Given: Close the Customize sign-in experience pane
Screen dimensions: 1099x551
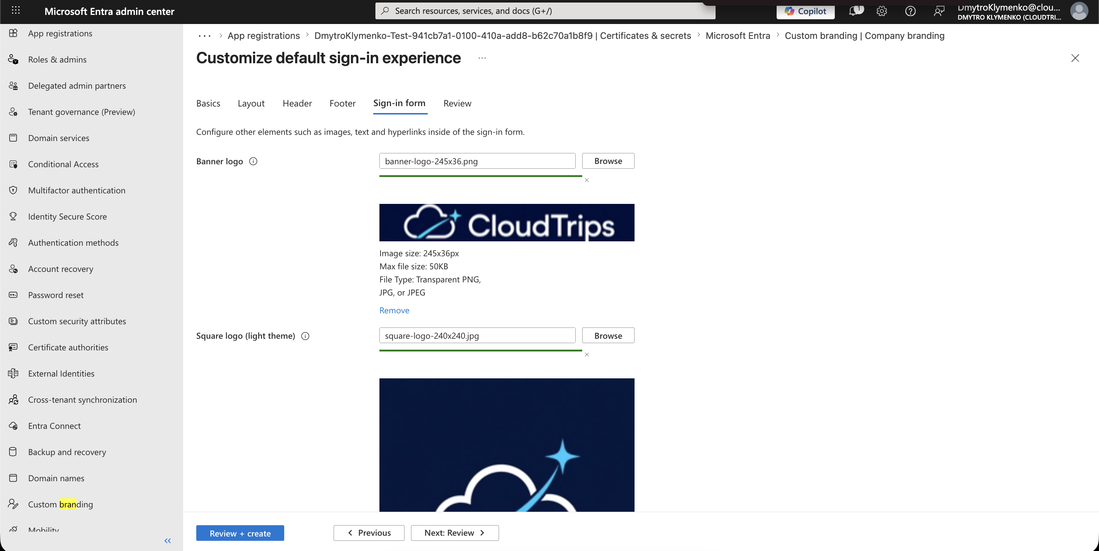Looking at the screenshot, I should pyautogui.click(x=1075, y=58).
